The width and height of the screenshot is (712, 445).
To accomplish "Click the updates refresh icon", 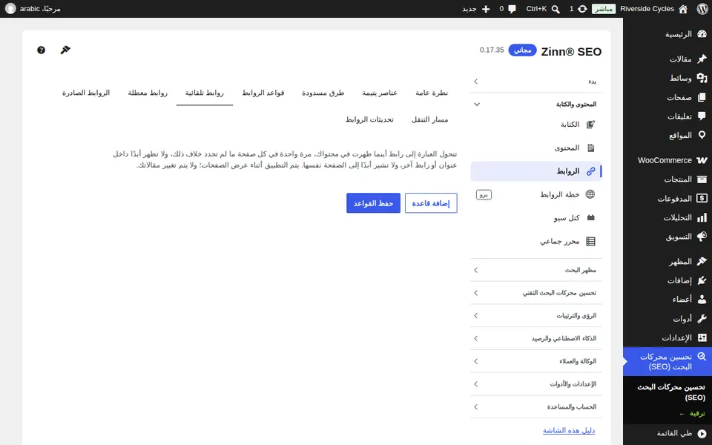I will 582,9.
